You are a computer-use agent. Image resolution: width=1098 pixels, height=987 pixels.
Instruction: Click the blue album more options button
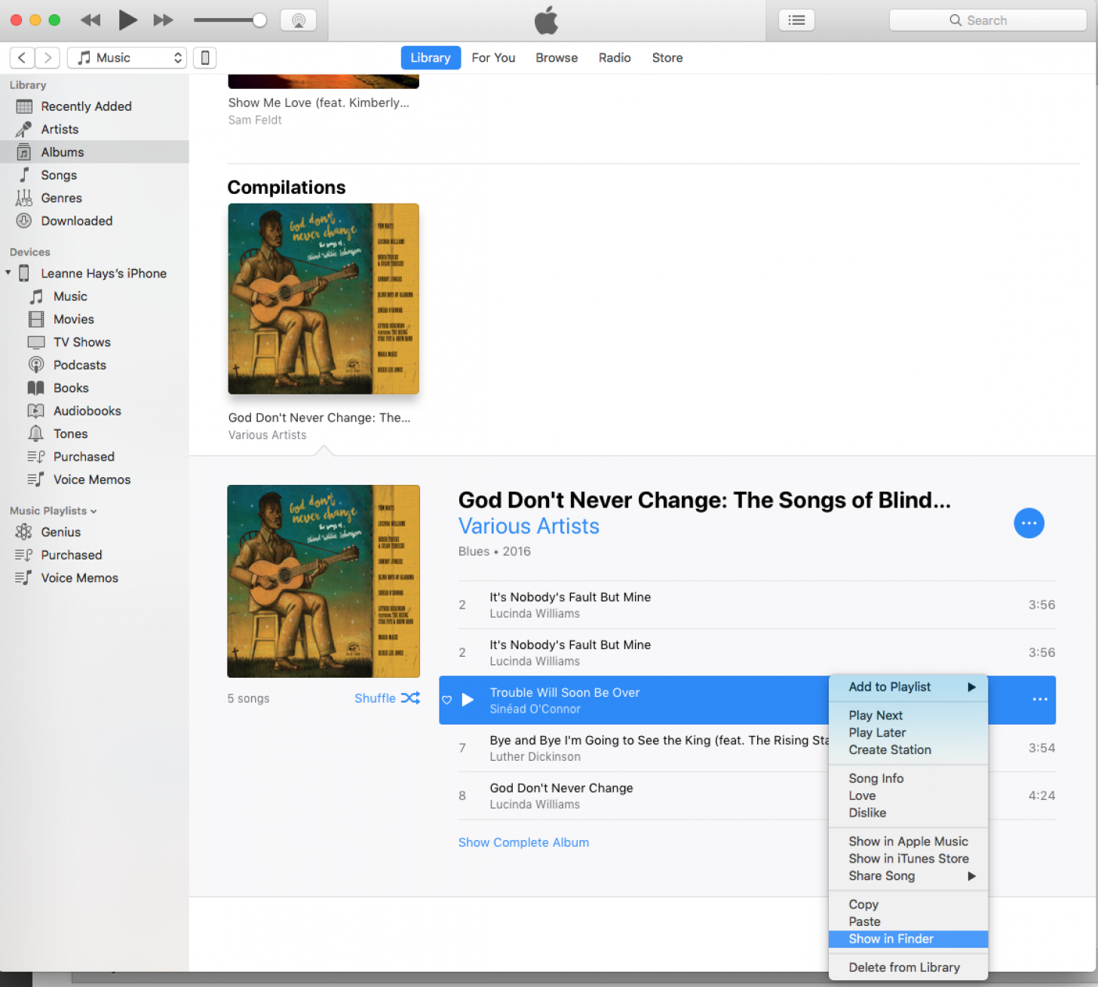click(x=1028, y=523)
